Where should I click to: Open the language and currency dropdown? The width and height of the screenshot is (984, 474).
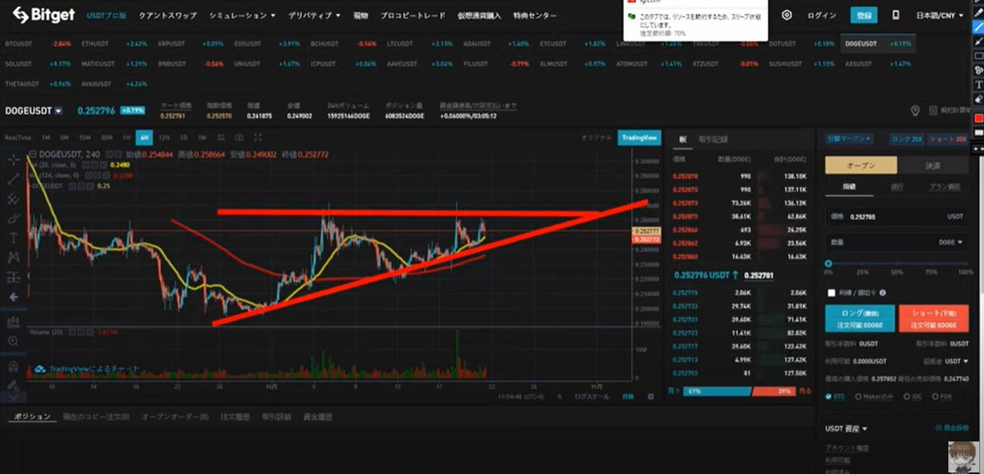coord(939,15)
